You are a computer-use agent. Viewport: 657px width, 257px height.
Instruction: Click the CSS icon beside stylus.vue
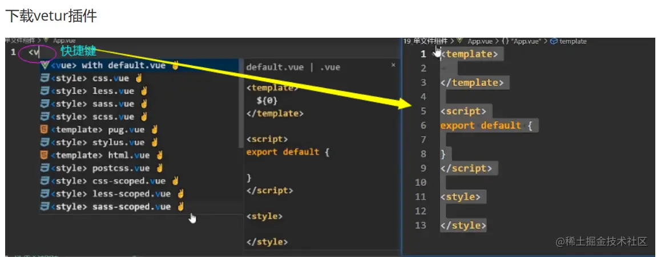[x=45, y=143]
